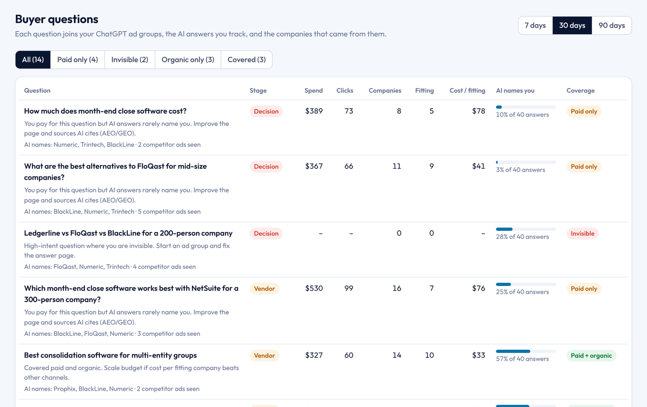Viewport: 647px width, 407px height.
Task: Open the FloQast alternatives question
Action: [x=116, y=172]
